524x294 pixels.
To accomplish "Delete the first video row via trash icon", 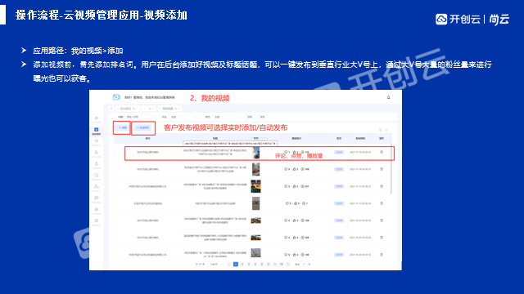I will 382,152.
